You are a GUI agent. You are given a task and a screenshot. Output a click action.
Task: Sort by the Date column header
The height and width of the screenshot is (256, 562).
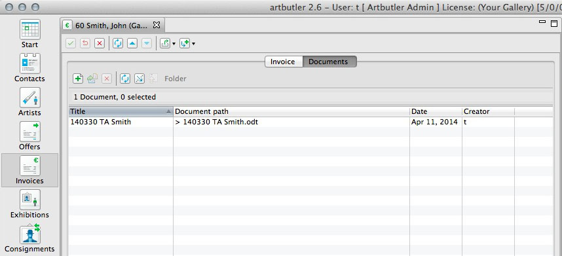click(x=436, y=111)
